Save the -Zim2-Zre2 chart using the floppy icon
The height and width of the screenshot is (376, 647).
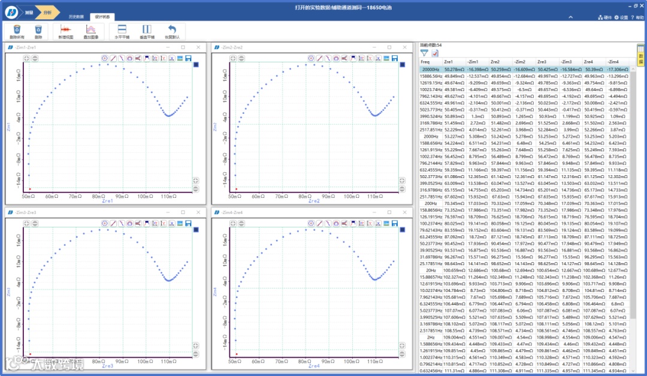[395, 58]
